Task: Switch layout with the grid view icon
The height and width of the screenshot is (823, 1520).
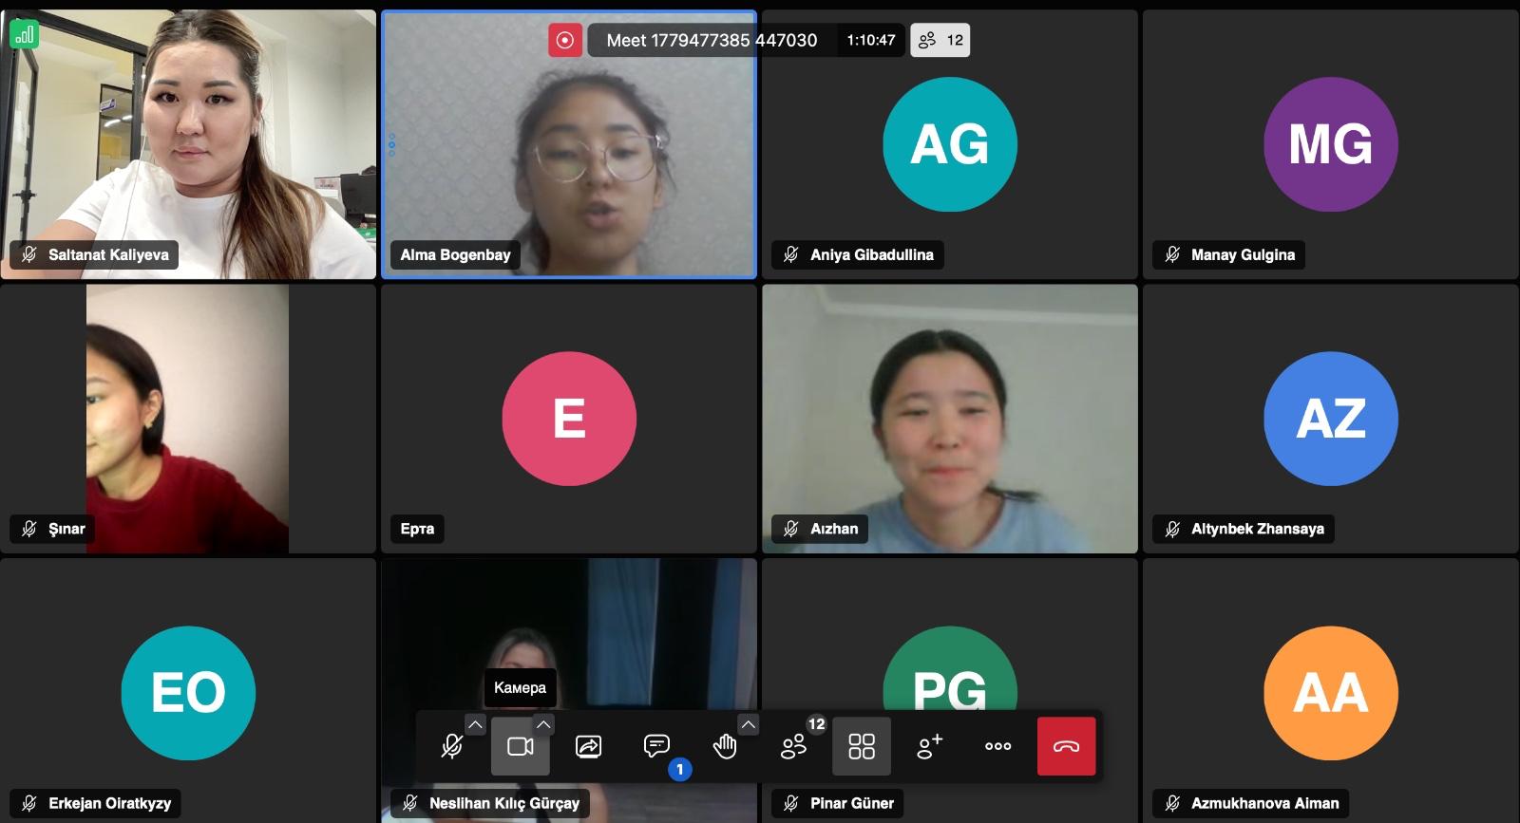Action: [862, 746]
